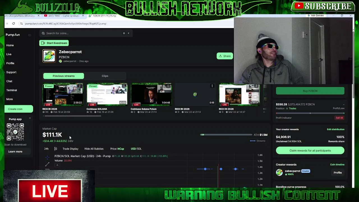Switch to the CKJcryptoNews browser tab
The image size is (359, 202).
click(20, 16)
